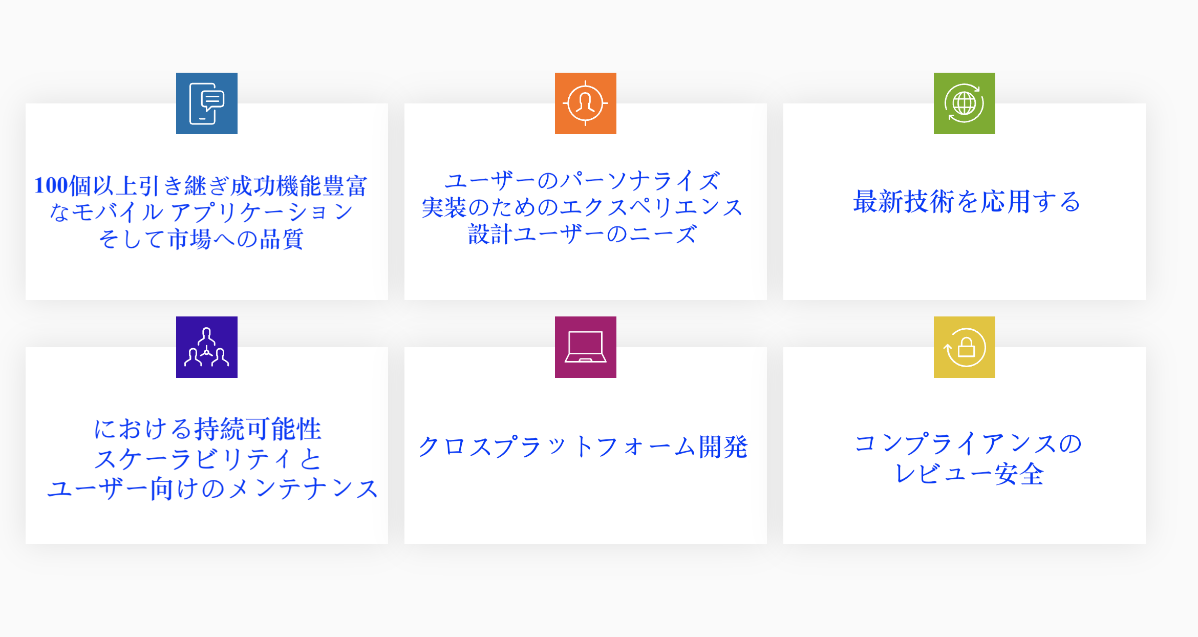
Task: Click blank area under レビュー安全 in its card
Action: [964, 517]
